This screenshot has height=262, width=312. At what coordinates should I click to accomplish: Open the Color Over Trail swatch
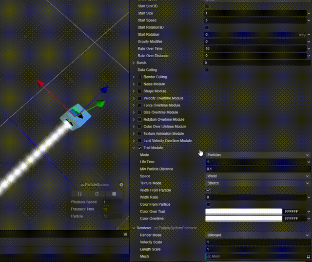[x=244, y=212]
